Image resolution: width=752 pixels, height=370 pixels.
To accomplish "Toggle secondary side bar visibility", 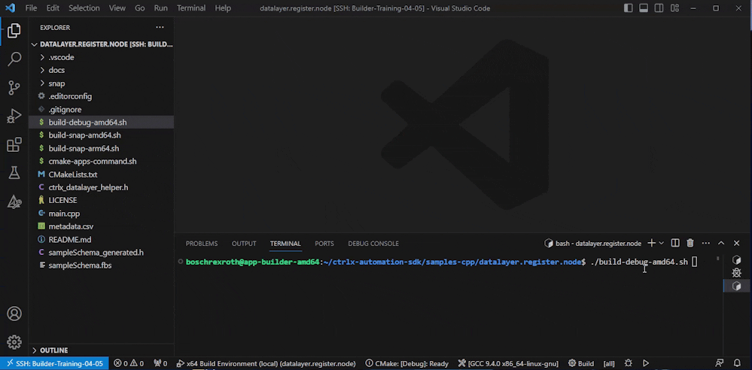I will tap(659, 8).
